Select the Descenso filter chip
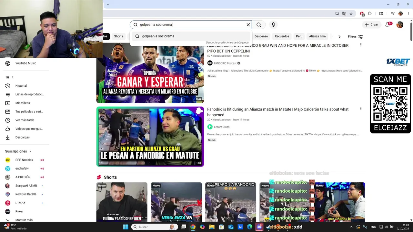The width and height of the screenshot is (413, 232). point(261,36)
